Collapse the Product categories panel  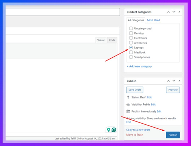(x=179, y=12)
